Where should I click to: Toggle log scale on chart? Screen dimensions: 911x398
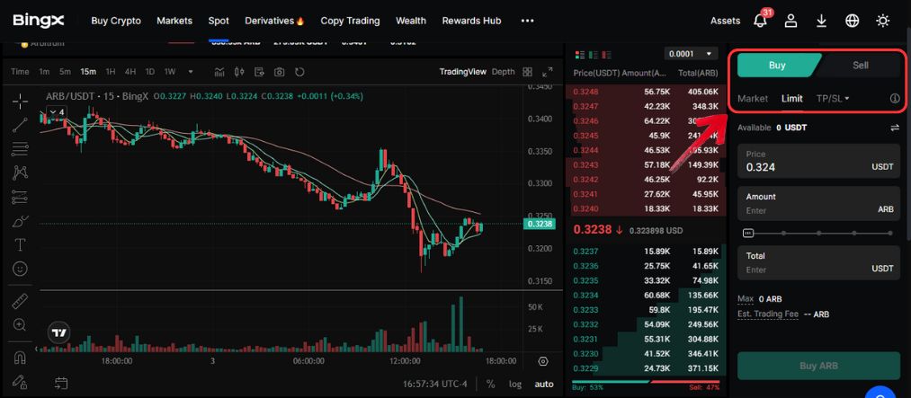tap(515, 384)
